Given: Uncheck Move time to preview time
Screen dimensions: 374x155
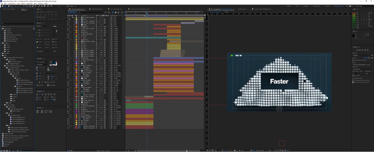Looking at the screenshot, I should [x=353, y=82].
